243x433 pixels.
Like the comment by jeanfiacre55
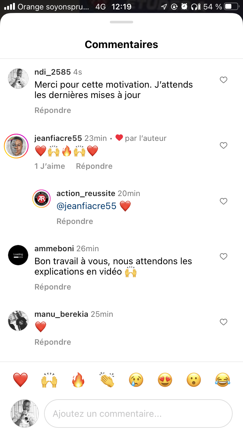point(224,145)
